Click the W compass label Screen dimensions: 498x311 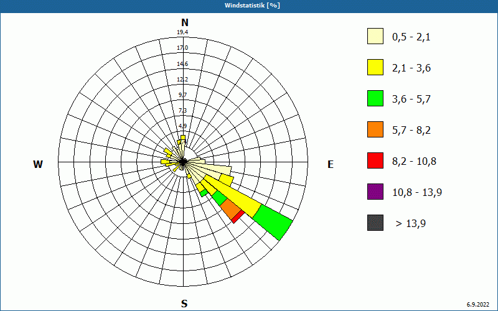tap(38, 164)
